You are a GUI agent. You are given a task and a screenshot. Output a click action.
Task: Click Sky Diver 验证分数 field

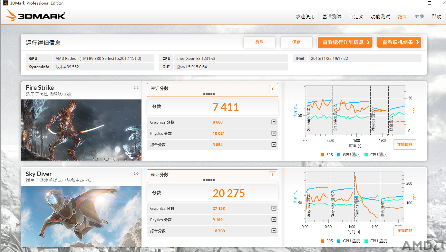click(212, 176)
